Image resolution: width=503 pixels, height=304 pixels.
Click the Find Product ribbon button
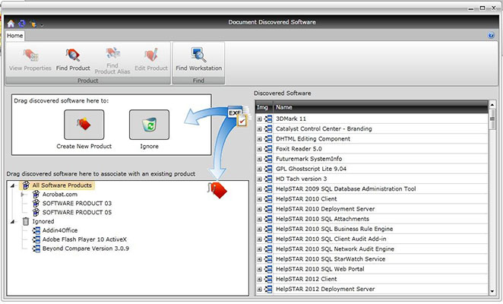click(x=73, y=60)
